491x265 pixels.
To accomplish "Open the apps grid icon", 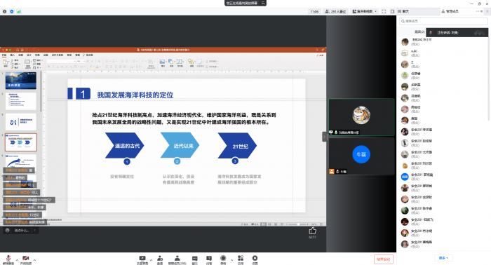I will click(x=241, y=258).
